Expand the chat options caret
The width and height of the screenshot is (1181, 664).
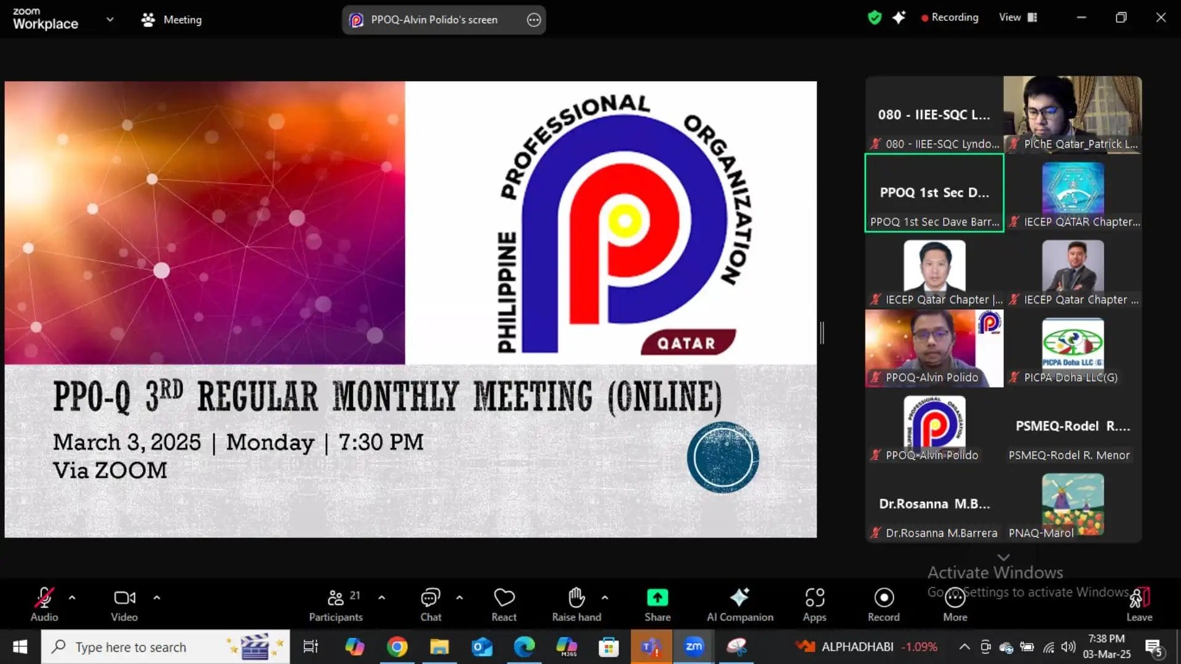pyautogui.click(x=459, y=597)
